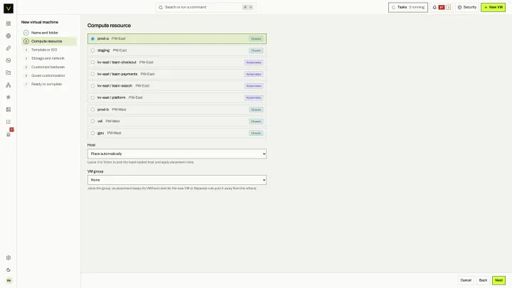512x288 pixels.
Task: Select the kv-east / team-search radio button
Action: click(x=92, y=86)
